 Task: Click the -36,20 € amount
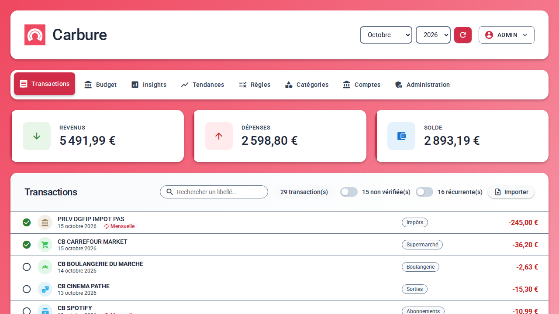[525, 245]
